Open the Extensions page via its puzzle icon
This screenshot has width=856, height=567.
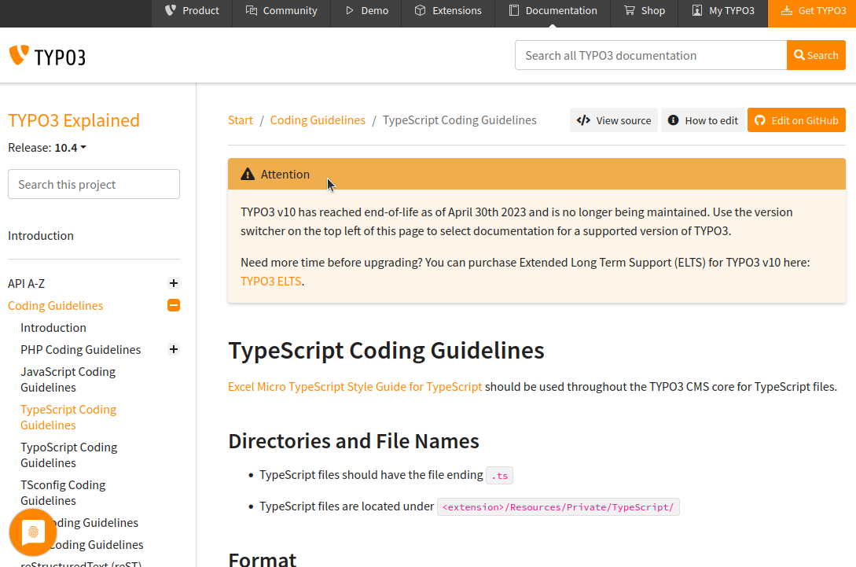point(419,10)
